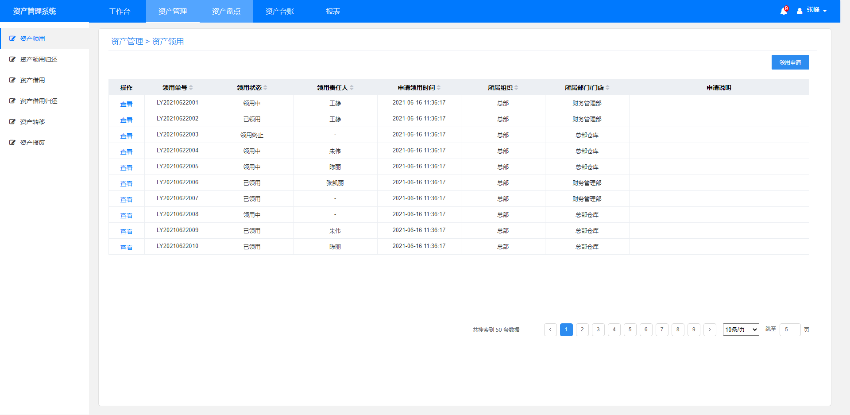Sort by 所属组织 column arrows
The width and height of the screenshot is (850, 415).
[516, 88]
